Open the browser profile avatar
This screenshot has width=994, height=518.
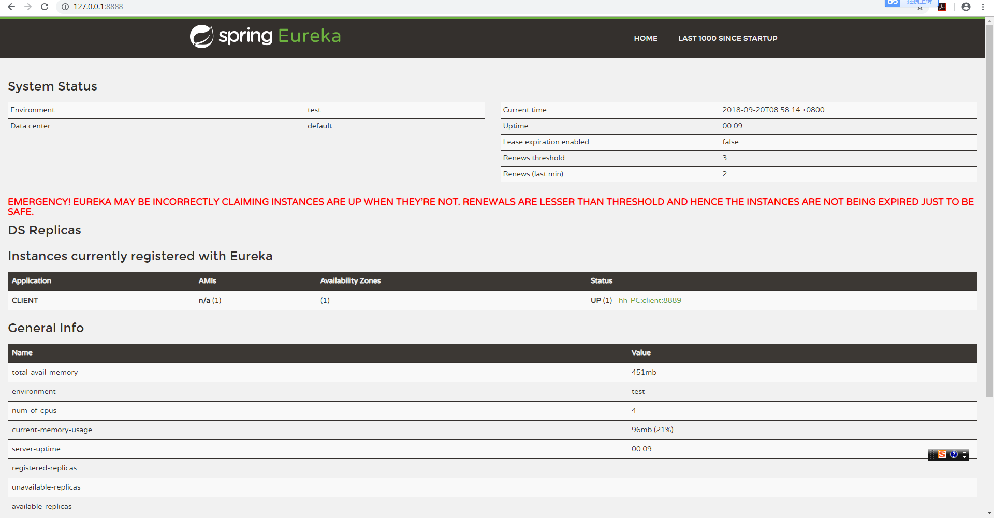(x=966, y=7)
